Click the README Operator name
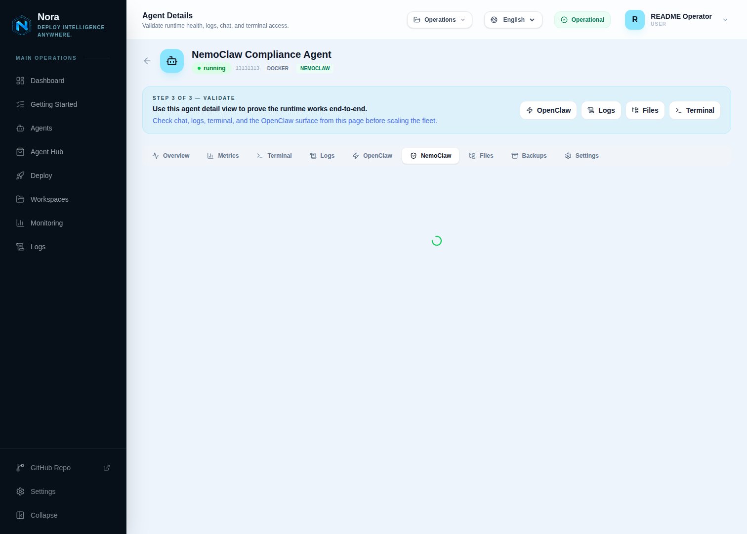The width and height of the screenshot is (747, 534). (681, 16)
